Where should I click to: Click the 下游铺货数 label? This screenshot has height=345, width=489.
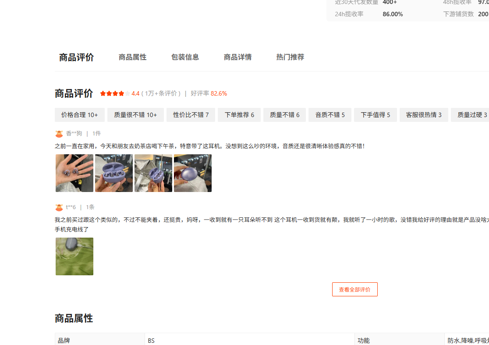point(458,14)
